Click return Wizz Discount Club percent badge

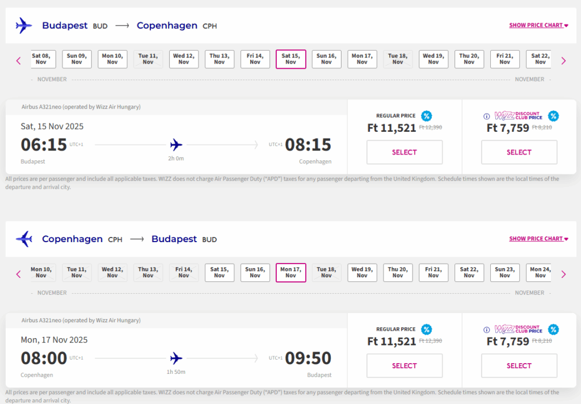coord(553,330)
